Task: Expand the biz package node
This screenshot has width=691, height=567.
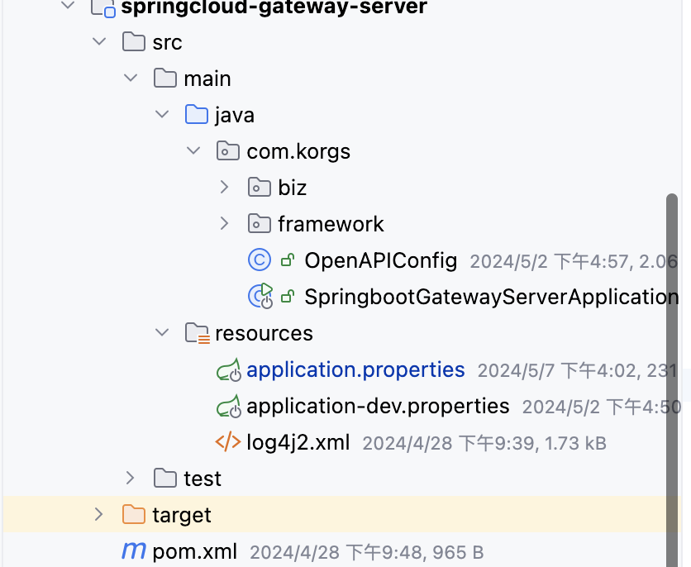Action: click(224, 187)
